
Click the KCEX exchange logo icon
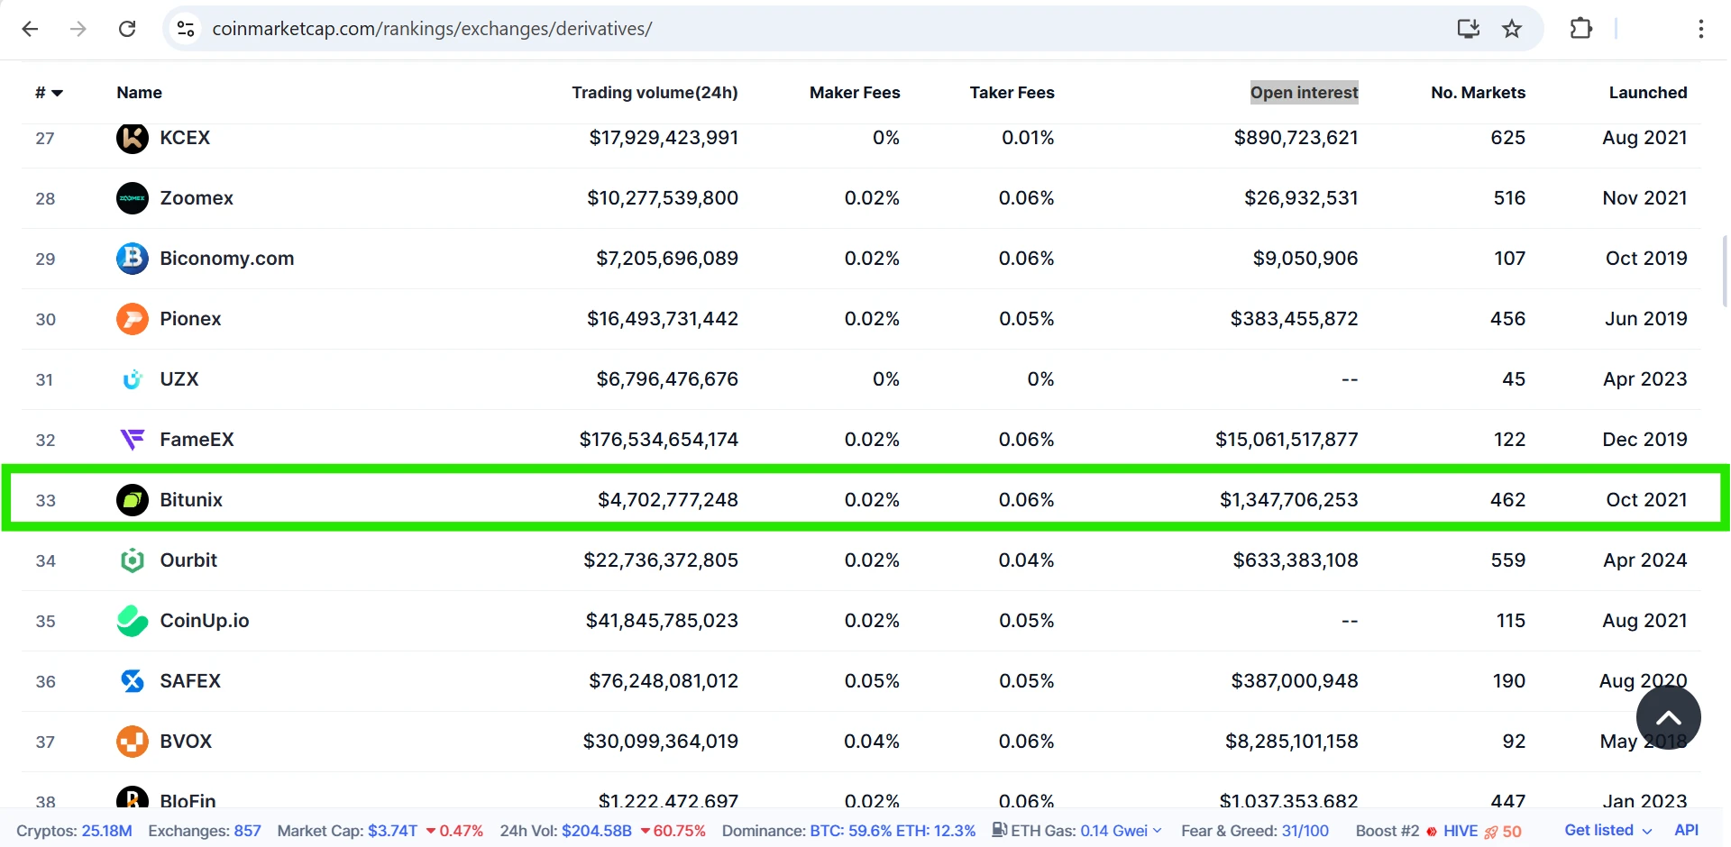[x=133, y=138]
